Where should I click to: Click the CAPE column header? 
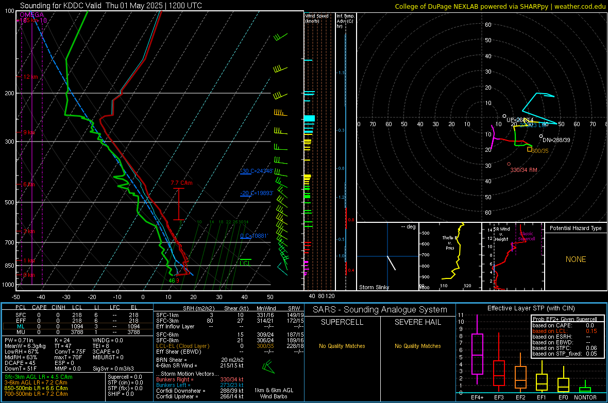point(39,307)
